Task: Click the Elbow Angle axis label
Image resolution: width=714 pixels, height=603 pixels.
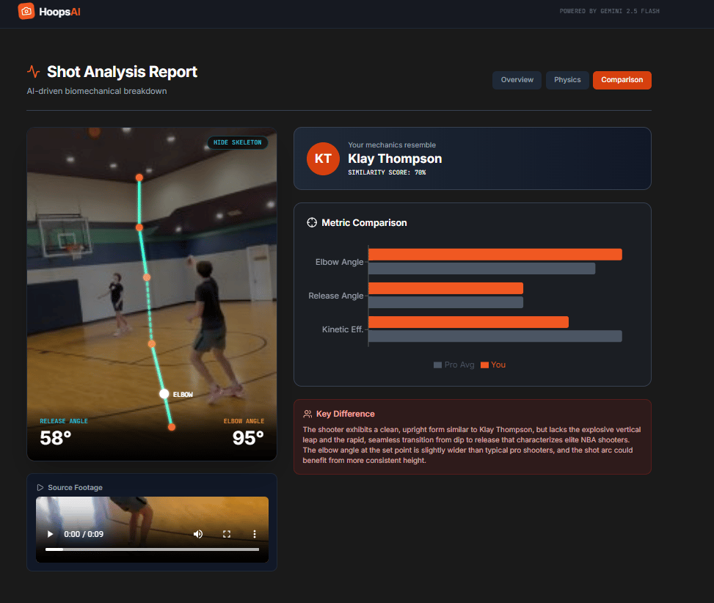Action: tap(339, 262)
